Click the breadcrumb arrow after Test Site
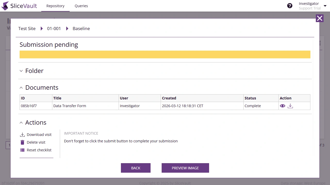330x185 pixels. pos(42,29)
